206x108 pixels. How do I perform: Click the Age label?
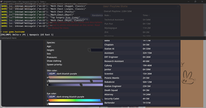(49, 46)
